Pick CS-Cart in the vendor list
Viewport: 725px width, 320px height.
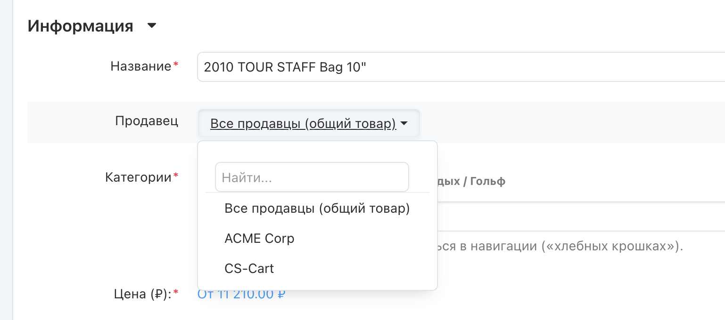point(249,269)
